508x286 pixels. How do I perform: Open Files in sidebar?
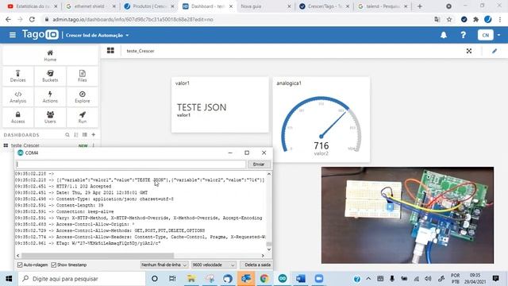pos(83,76)
